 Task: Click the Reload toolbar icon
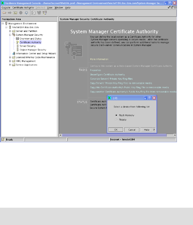coord(26,13)
